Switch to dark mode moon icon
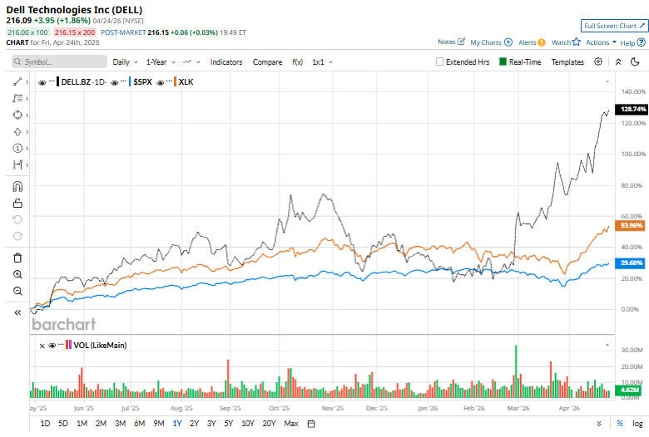 [x=635, y=61]
